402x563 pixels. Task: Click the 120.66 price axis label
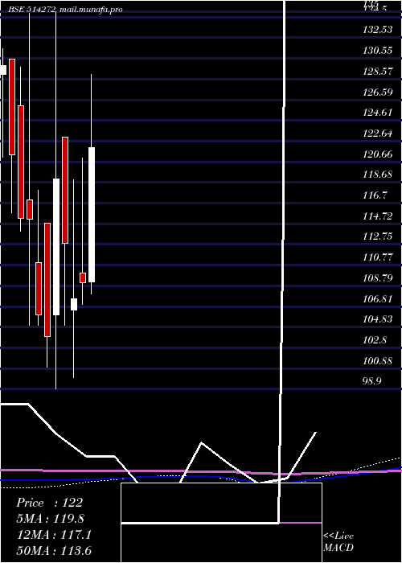[x=378, y=154]
